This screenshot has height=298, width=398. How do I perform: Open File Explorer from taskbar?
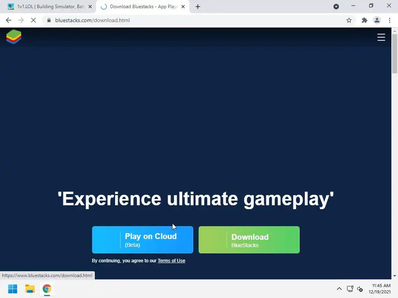(30, 289)
